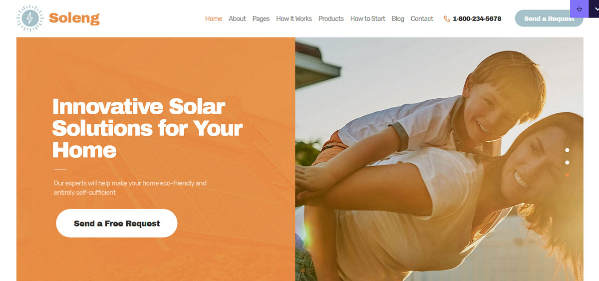Click the Soleng brand name text

coord(74,18)
